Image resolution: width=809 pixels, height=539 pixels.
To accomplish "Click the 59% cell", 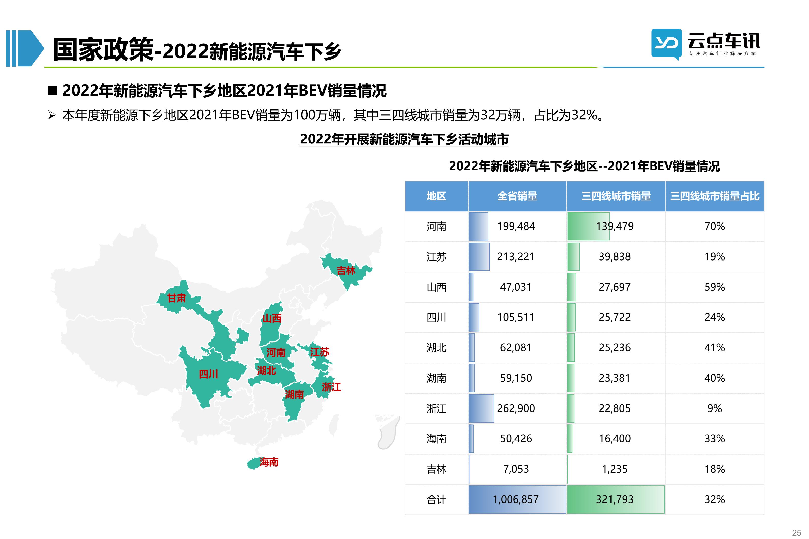I will [714, 287].
